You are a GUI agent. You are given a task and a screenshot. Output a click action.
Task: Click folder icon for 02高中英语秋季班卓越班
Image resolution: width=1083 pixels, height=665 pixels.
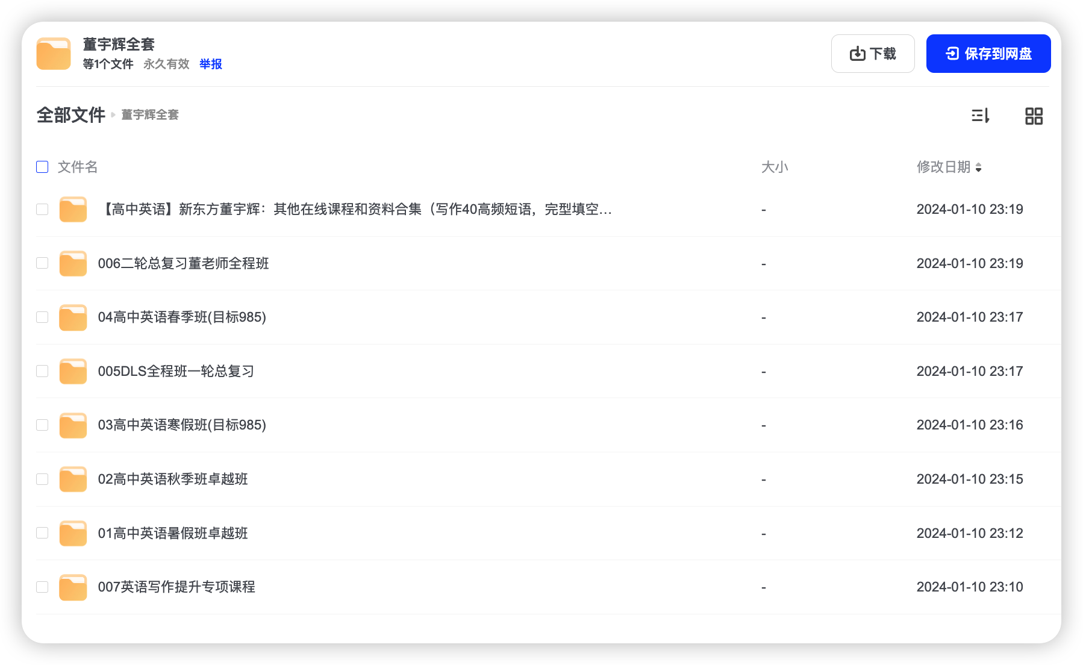[73, 479]
